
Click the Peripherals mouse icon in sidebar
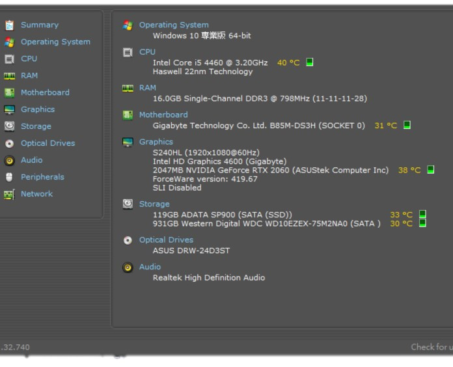(x=9, y=177)
